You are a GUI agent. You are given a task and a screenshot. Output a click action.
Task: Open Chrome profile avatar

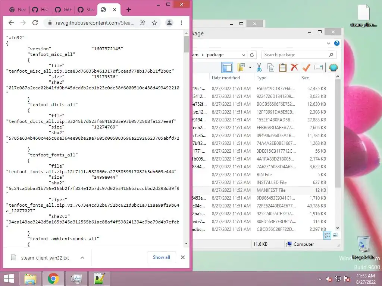pos(169,23)
